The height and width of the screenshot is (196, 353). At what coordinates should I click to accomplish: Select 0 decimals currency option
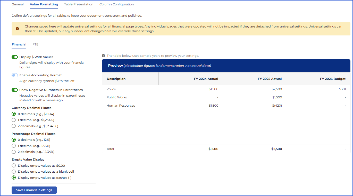click(14, 114)
